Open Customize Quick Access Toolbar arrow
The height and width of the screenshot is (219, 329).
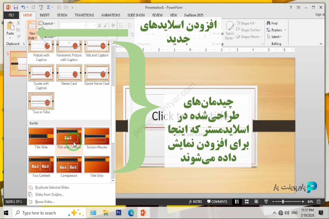click(72, 8)
